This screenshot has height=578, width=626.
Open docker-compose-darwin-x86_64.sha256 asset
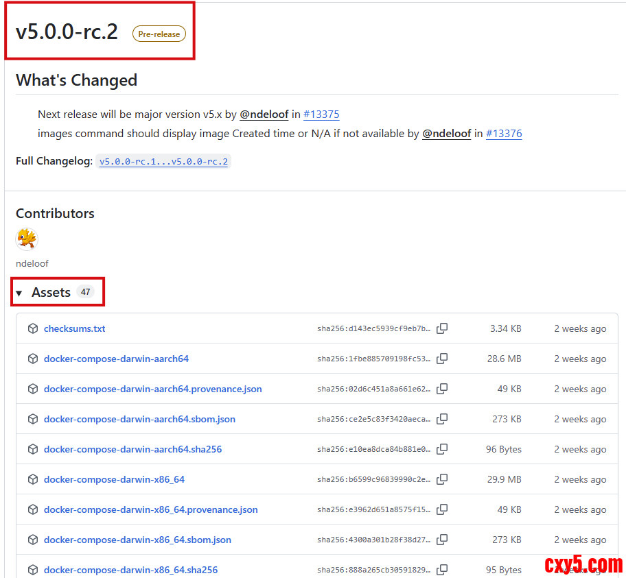click(x=130, y=570)
